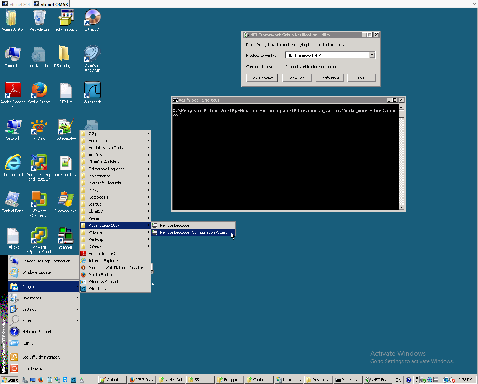Select the Network desktop icon
Screen dimensions: 478x384
tap(13, 129)
